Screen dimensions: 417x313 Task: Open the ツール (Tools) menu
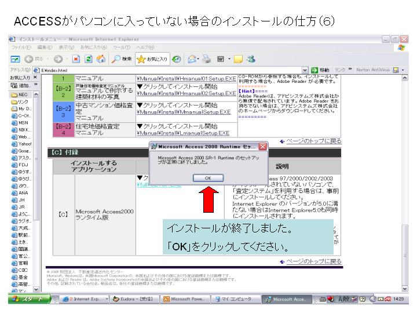click(x=122, y=48)
